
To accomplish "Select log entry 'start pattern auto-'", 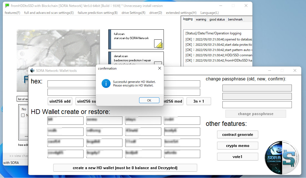I will click(x=219, y=50).
